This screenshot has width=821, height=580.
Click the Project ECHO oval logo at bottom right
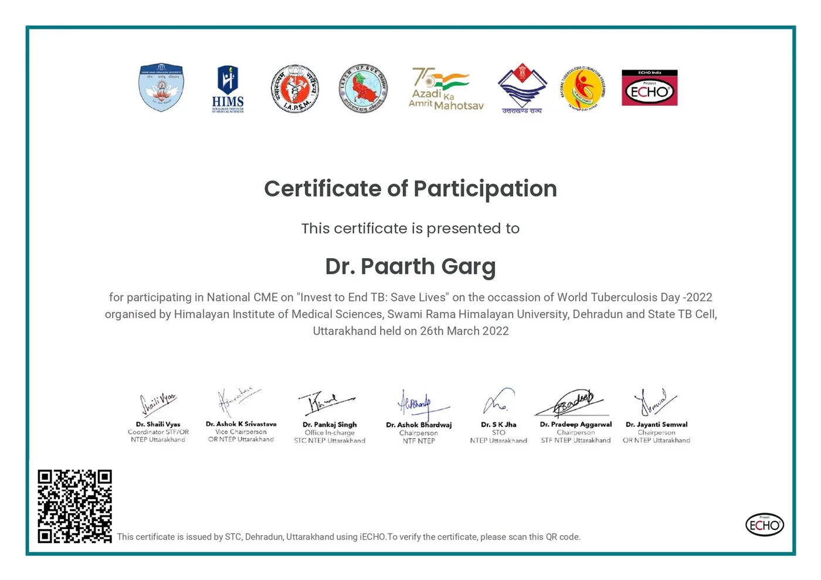coord(764,524)
